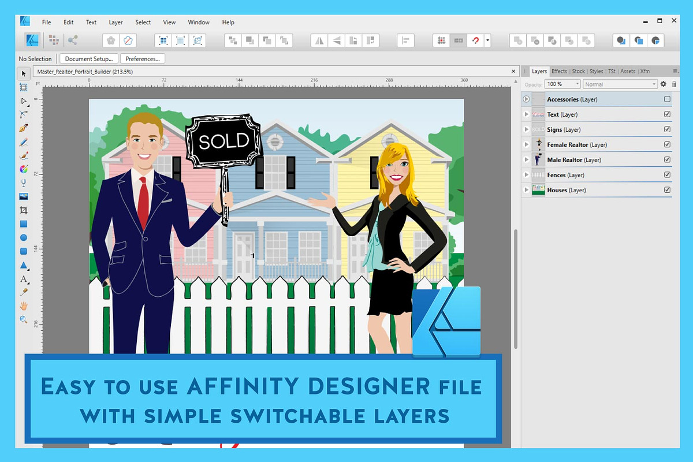Switch to the Designer persona
Viewport: 693px width, 462px height.
(33, 40)
